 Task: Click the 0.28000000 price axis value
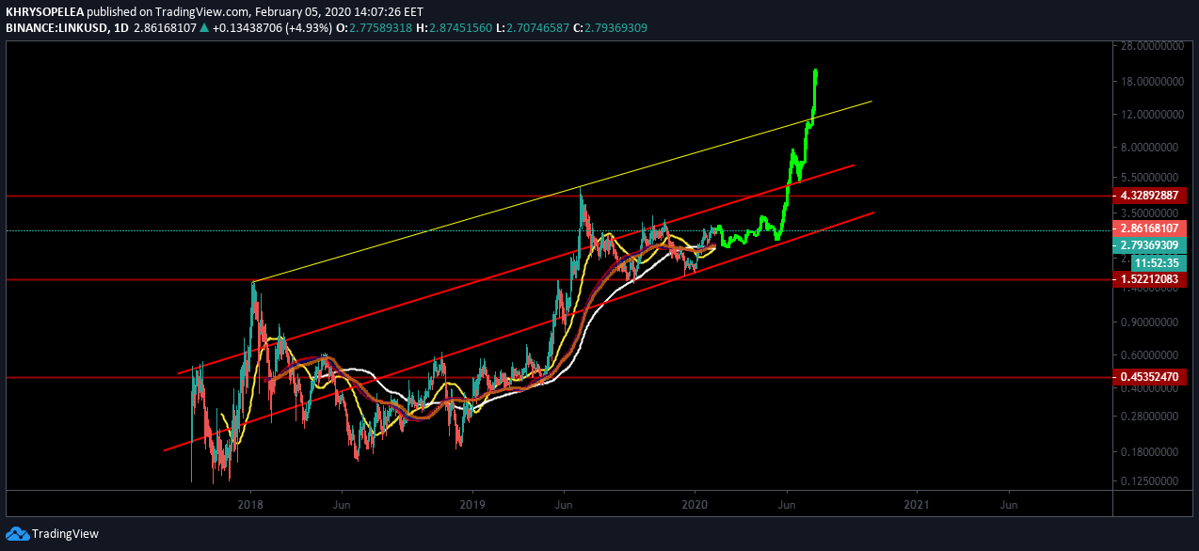pyautogui.click(x=1150, y=417)
